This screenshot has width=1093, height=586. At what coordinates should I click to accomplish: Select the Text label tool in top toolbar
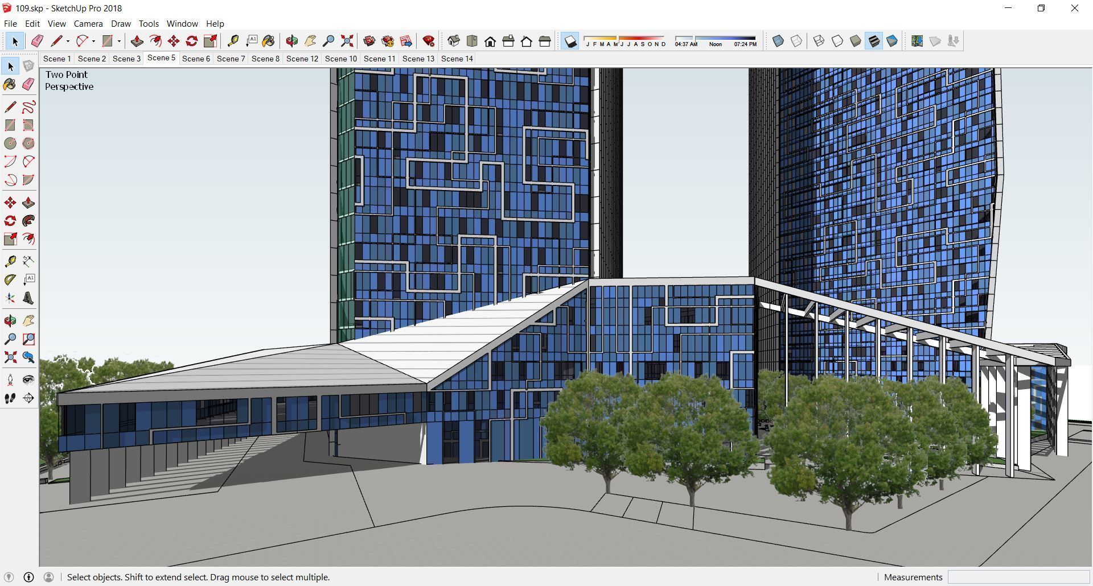point(251,41)
